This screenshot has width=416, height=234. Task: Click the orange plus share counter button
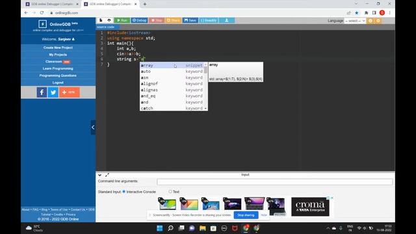70,92
